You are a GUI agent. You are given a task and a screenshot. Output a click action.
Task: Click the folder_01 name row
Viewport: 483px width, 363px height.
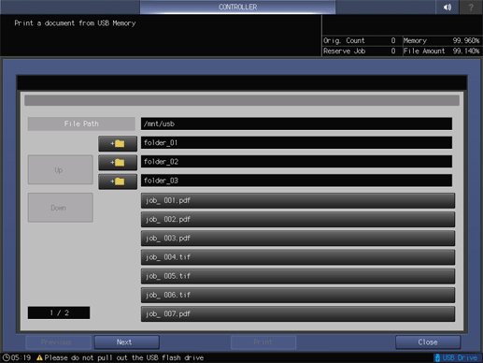(296, 142)
